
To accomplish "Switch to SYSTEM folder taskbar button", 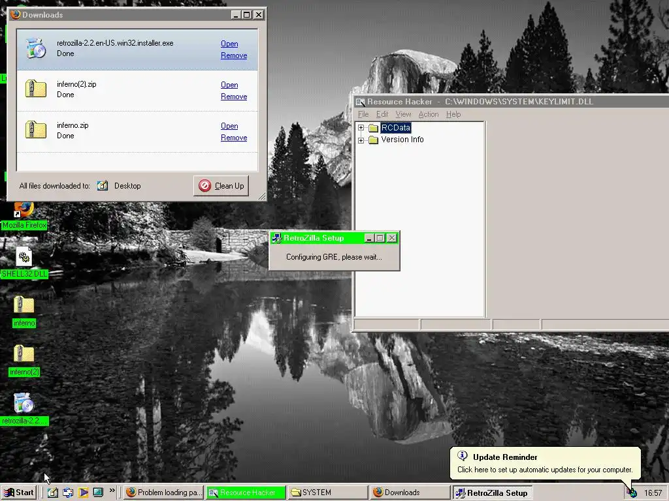I will (x=328, y=493).
